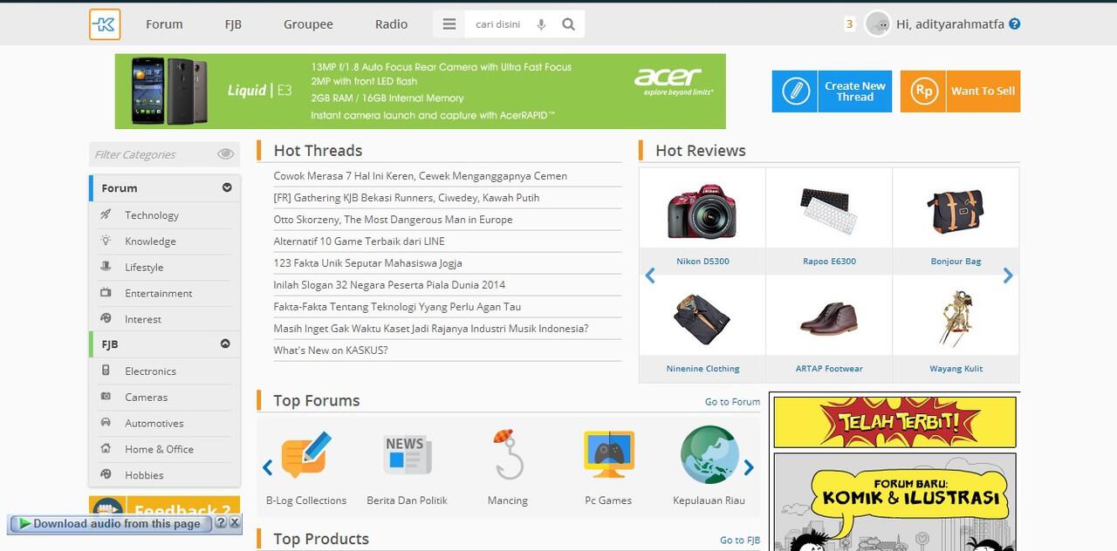Click the Create New Thread button

tap(832, 92)
